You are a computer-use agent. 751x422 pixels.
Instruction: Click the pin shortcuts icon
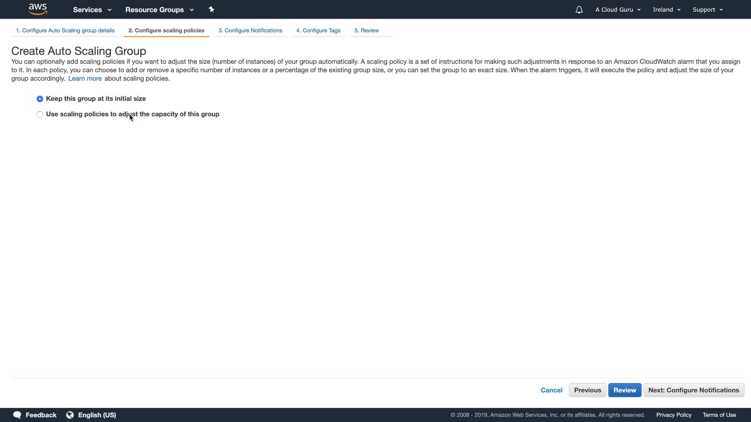pyautogui.click(x=212, y=9)
